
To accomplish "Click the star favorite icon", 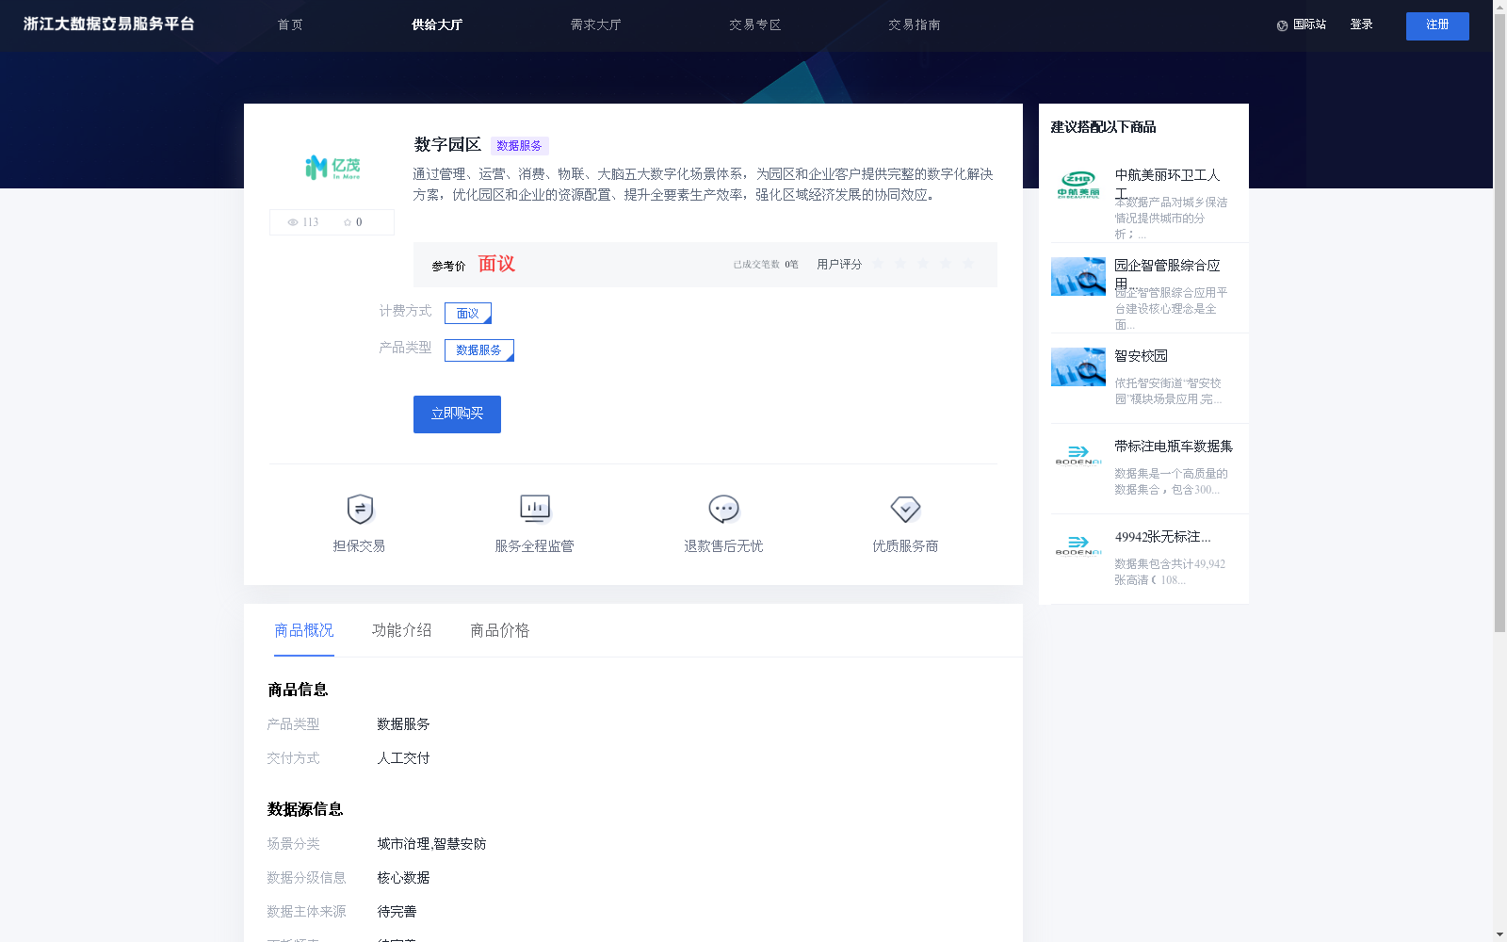I will point(348,222).
